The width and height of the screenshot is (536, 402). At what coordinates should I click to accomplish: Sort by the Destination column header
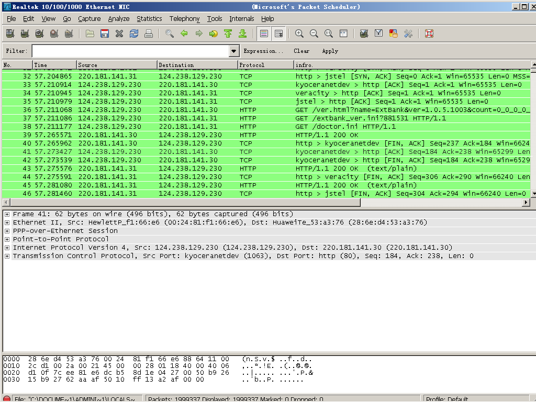(197, 65)
